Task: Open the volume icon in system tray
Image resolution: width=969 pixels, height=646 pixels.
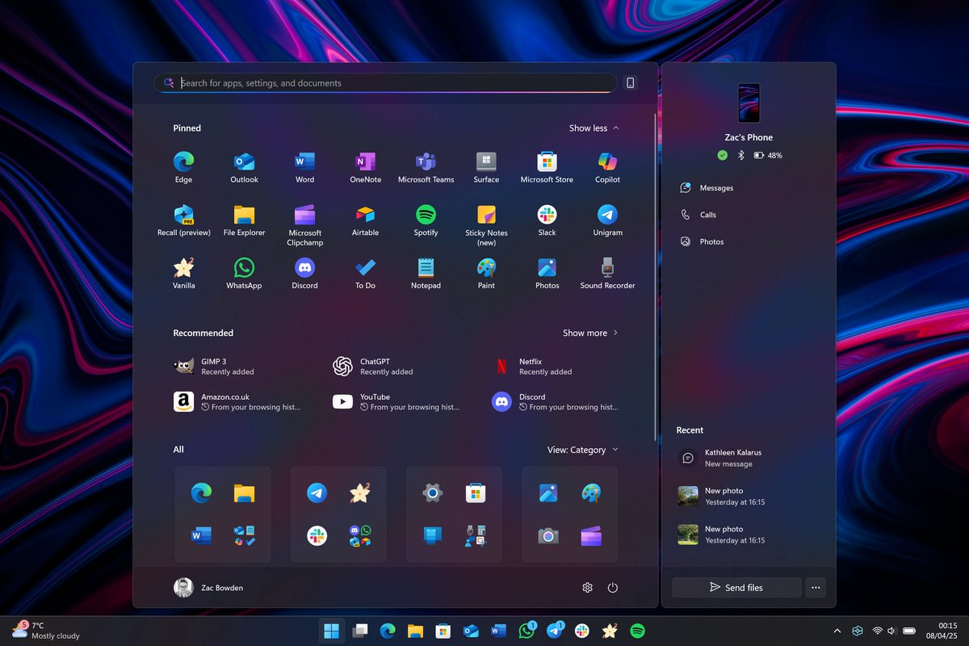Action: [x=891, y=631]
